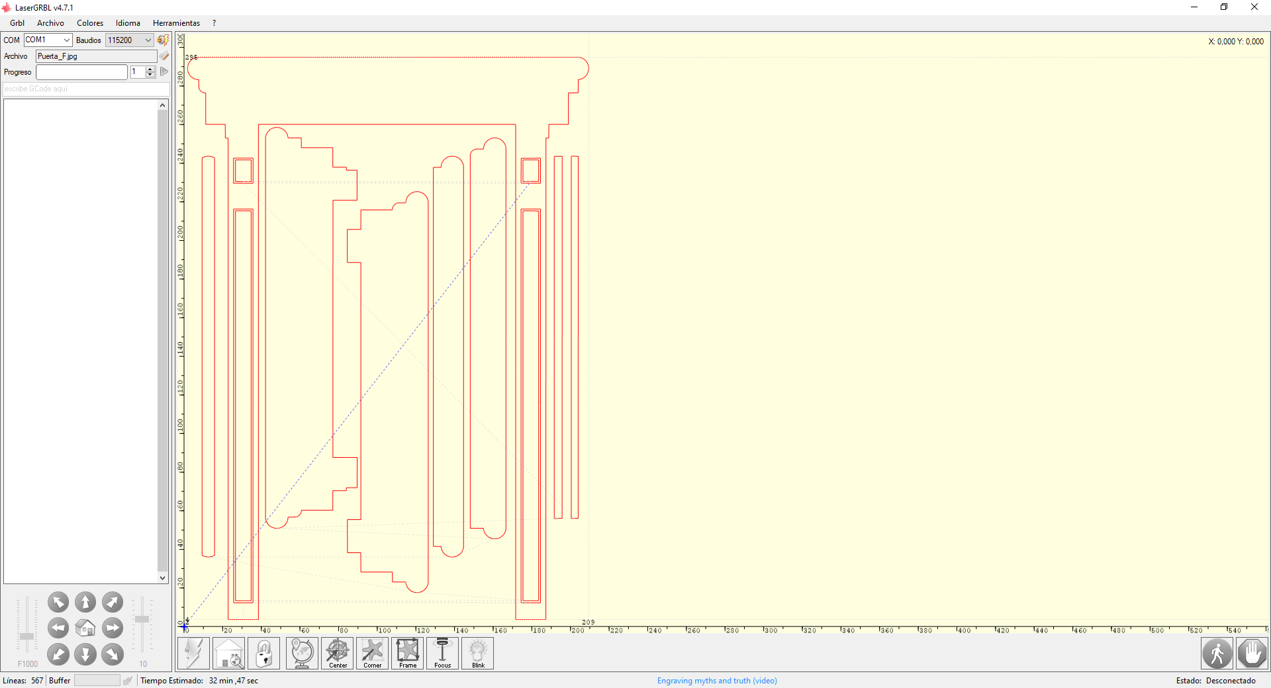This screenshot has width=1271, height=688.
Task: Run the Center laser tracing function
Action: click(x=337, y=654)
